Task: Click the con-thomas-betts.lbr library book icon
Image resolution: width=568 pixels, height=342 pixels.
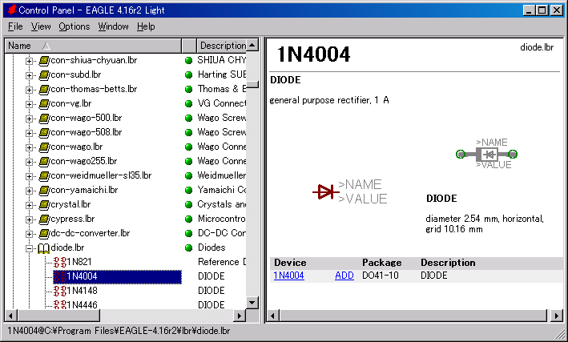Action: (44, 89)
